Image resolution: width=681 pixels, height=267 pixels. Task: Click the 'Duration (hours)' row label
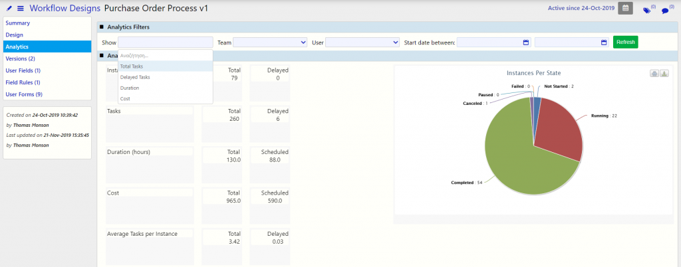point(128,151)
